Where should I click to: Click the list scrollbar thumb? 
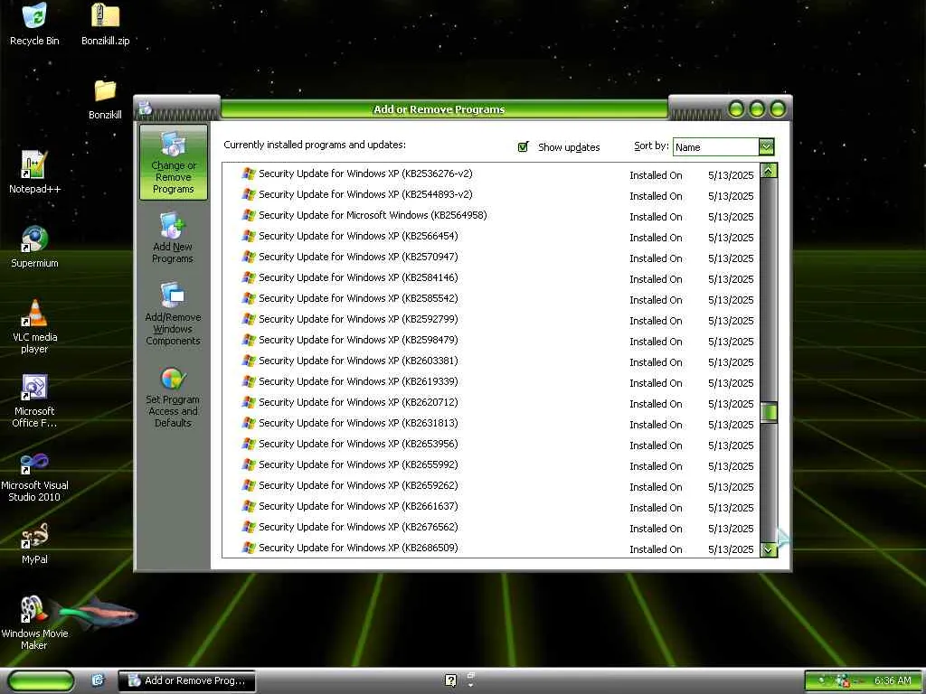point(769,412)
